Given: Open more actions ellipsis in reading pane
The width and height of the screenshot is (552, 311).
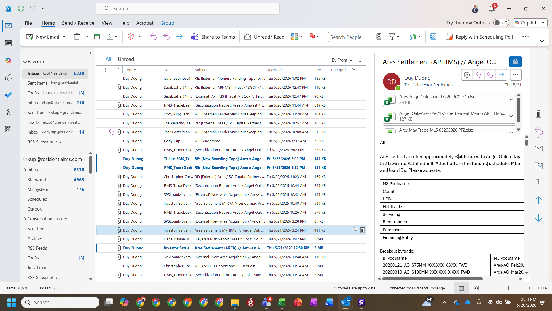Looking at the screenshot, I should point(515,75).
